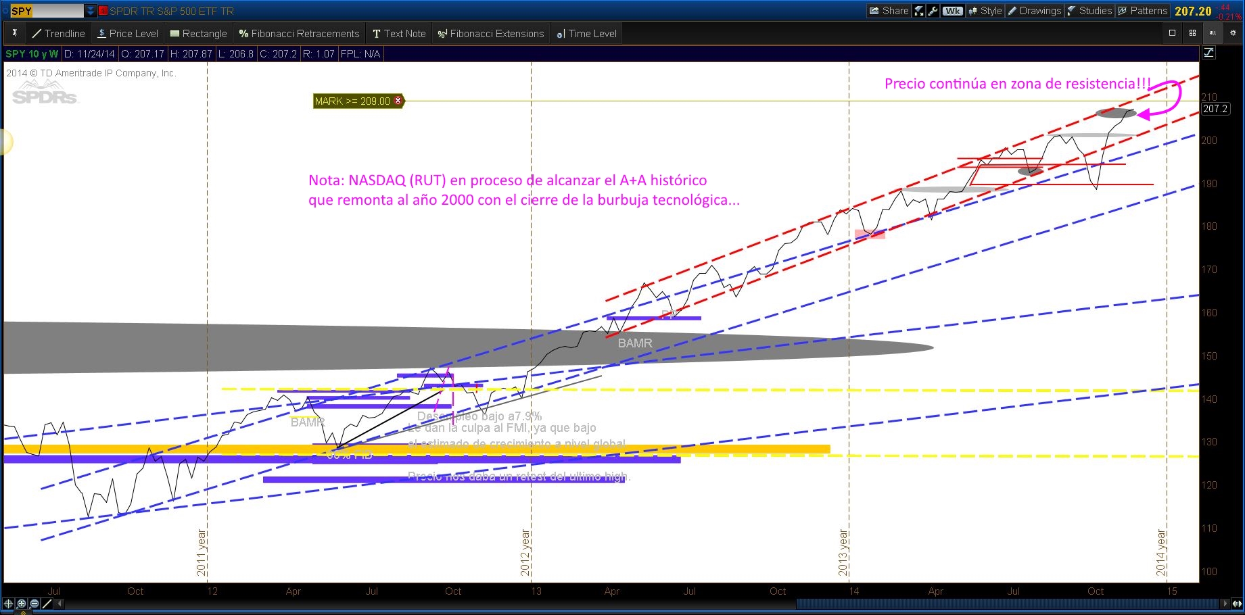
Task: Click the horizontal time scrollbar thumb
Action: click(1008, 604)
